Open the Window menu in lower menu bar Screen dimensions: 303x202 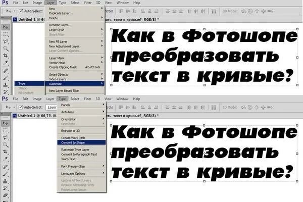coord(122,99)
